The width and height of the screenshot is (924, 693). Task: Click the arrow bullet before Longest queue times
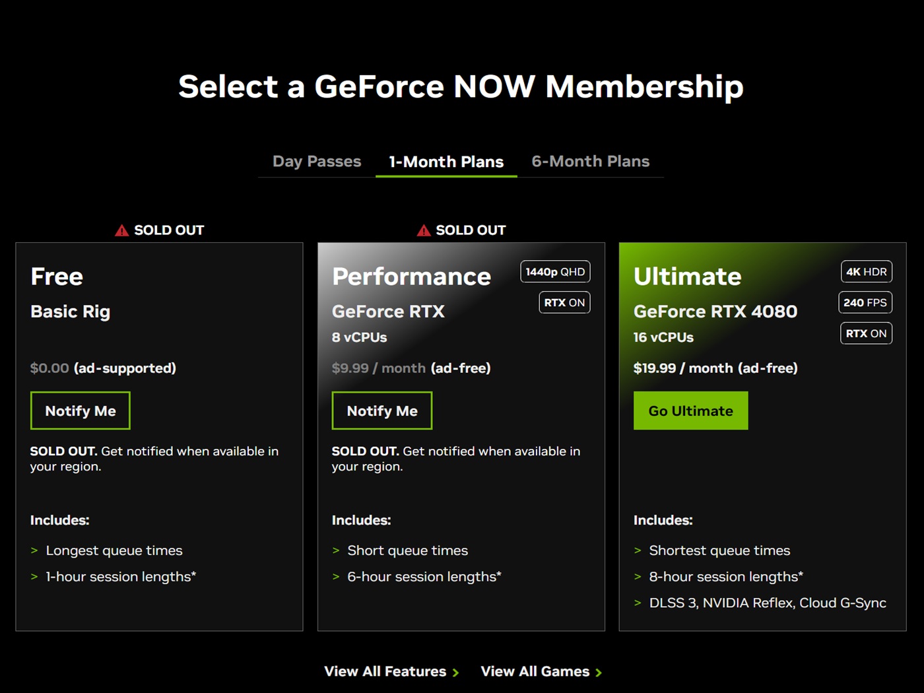pos(34,550)
